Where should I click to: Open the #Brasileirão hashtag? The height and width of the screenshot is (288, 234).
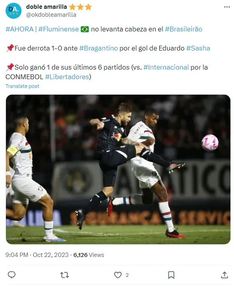click(x=183, y=29)
